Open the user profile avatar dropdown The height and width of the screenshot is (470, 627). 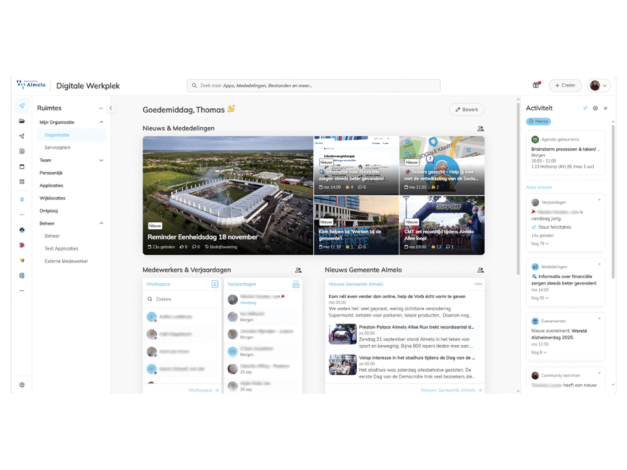[598, 86]
